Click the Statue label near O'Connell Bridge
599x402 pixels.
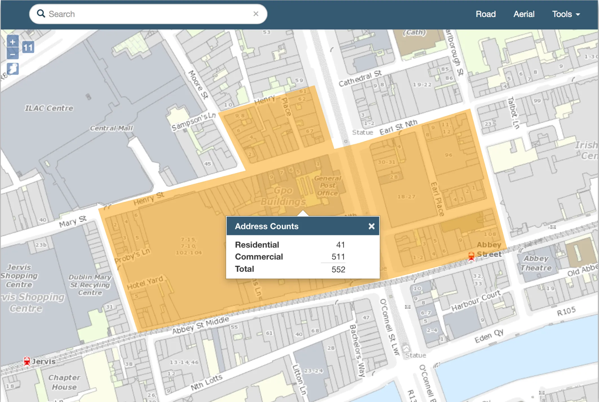[x=415, y=355]
